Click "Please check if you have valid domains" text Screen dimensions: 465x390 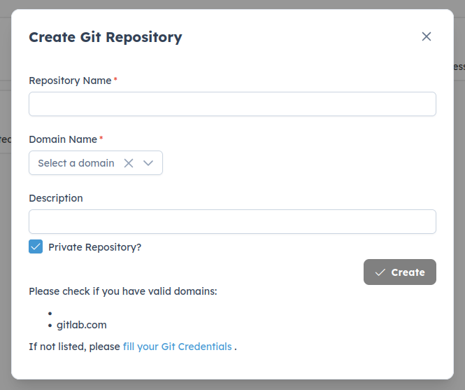(123, 291)
